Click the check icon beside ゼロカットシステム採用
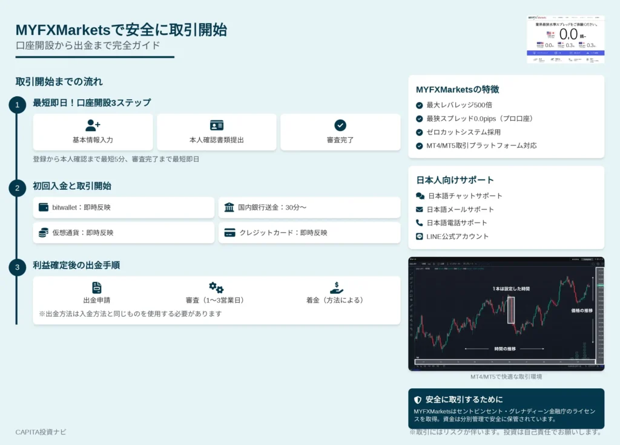This screenshot has height=445, width=620. click(x=420, y=132)
